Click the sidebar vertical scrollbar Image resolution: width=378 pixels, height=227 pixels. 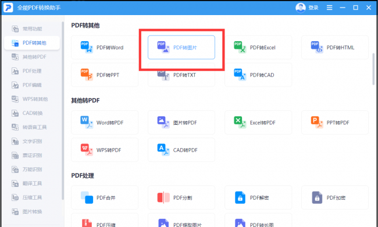(63, 111)
